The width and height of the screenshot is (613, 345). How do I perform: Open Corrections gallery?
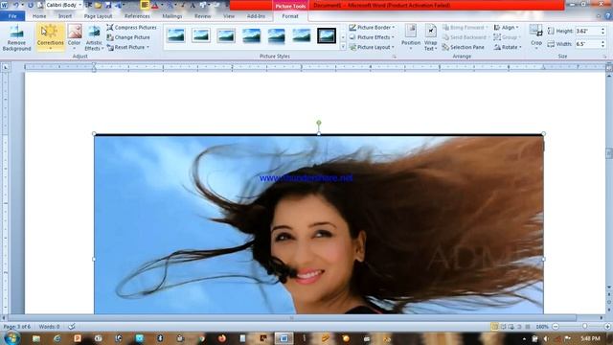[51, 37]
